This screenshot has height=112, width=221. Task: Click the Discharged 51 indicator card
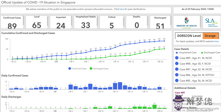click(160, 22)
